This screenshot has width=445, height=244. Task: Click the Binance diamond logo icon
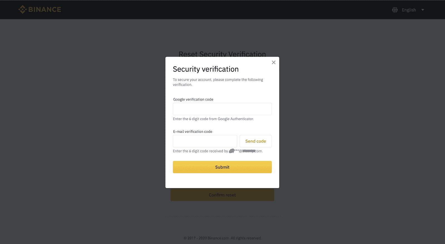coord(22,9)
